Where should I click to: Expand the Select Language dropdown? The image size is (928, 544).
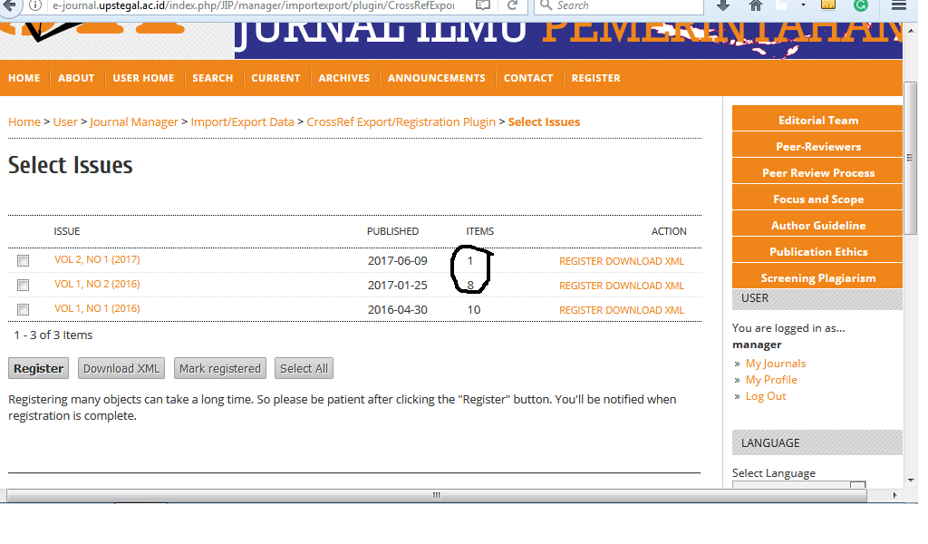point(797,486)
